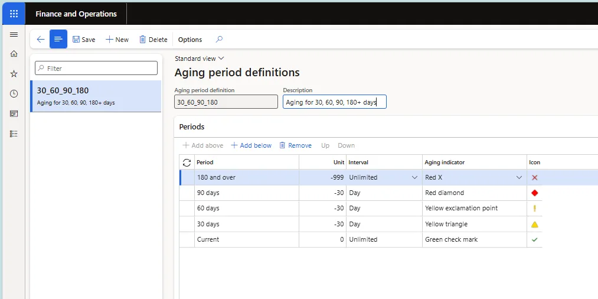598x299 pixels.
Task: Select the 30_60_90_180 list entry
Action: (96, 96)
